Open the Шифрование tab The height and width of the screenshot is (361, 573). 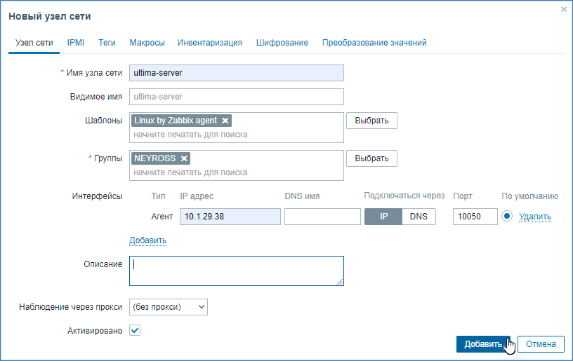tap(282, 43)
